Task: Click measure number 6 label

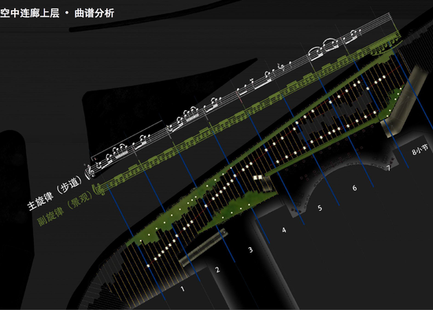Action: click(354, 188)
